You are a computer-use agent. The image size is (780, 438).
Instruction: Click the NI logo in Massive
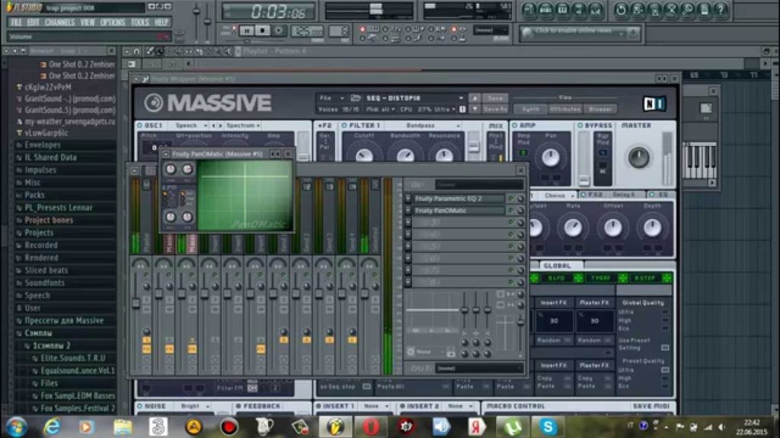[654, 103]
